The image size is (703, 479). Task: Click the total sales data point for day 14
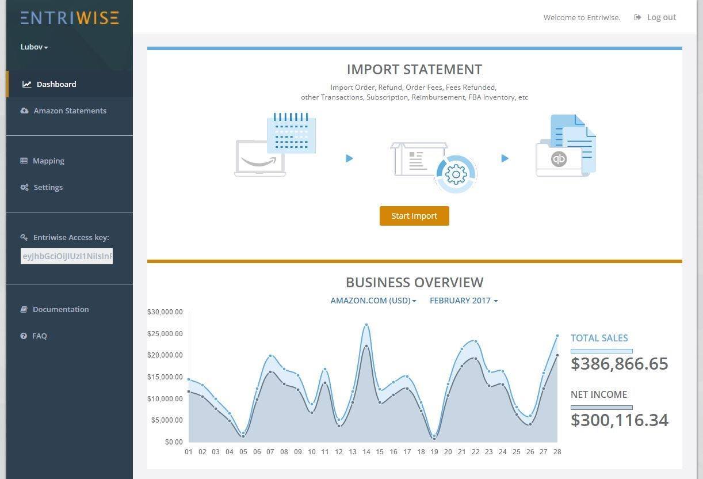click(x=366, y=325)
